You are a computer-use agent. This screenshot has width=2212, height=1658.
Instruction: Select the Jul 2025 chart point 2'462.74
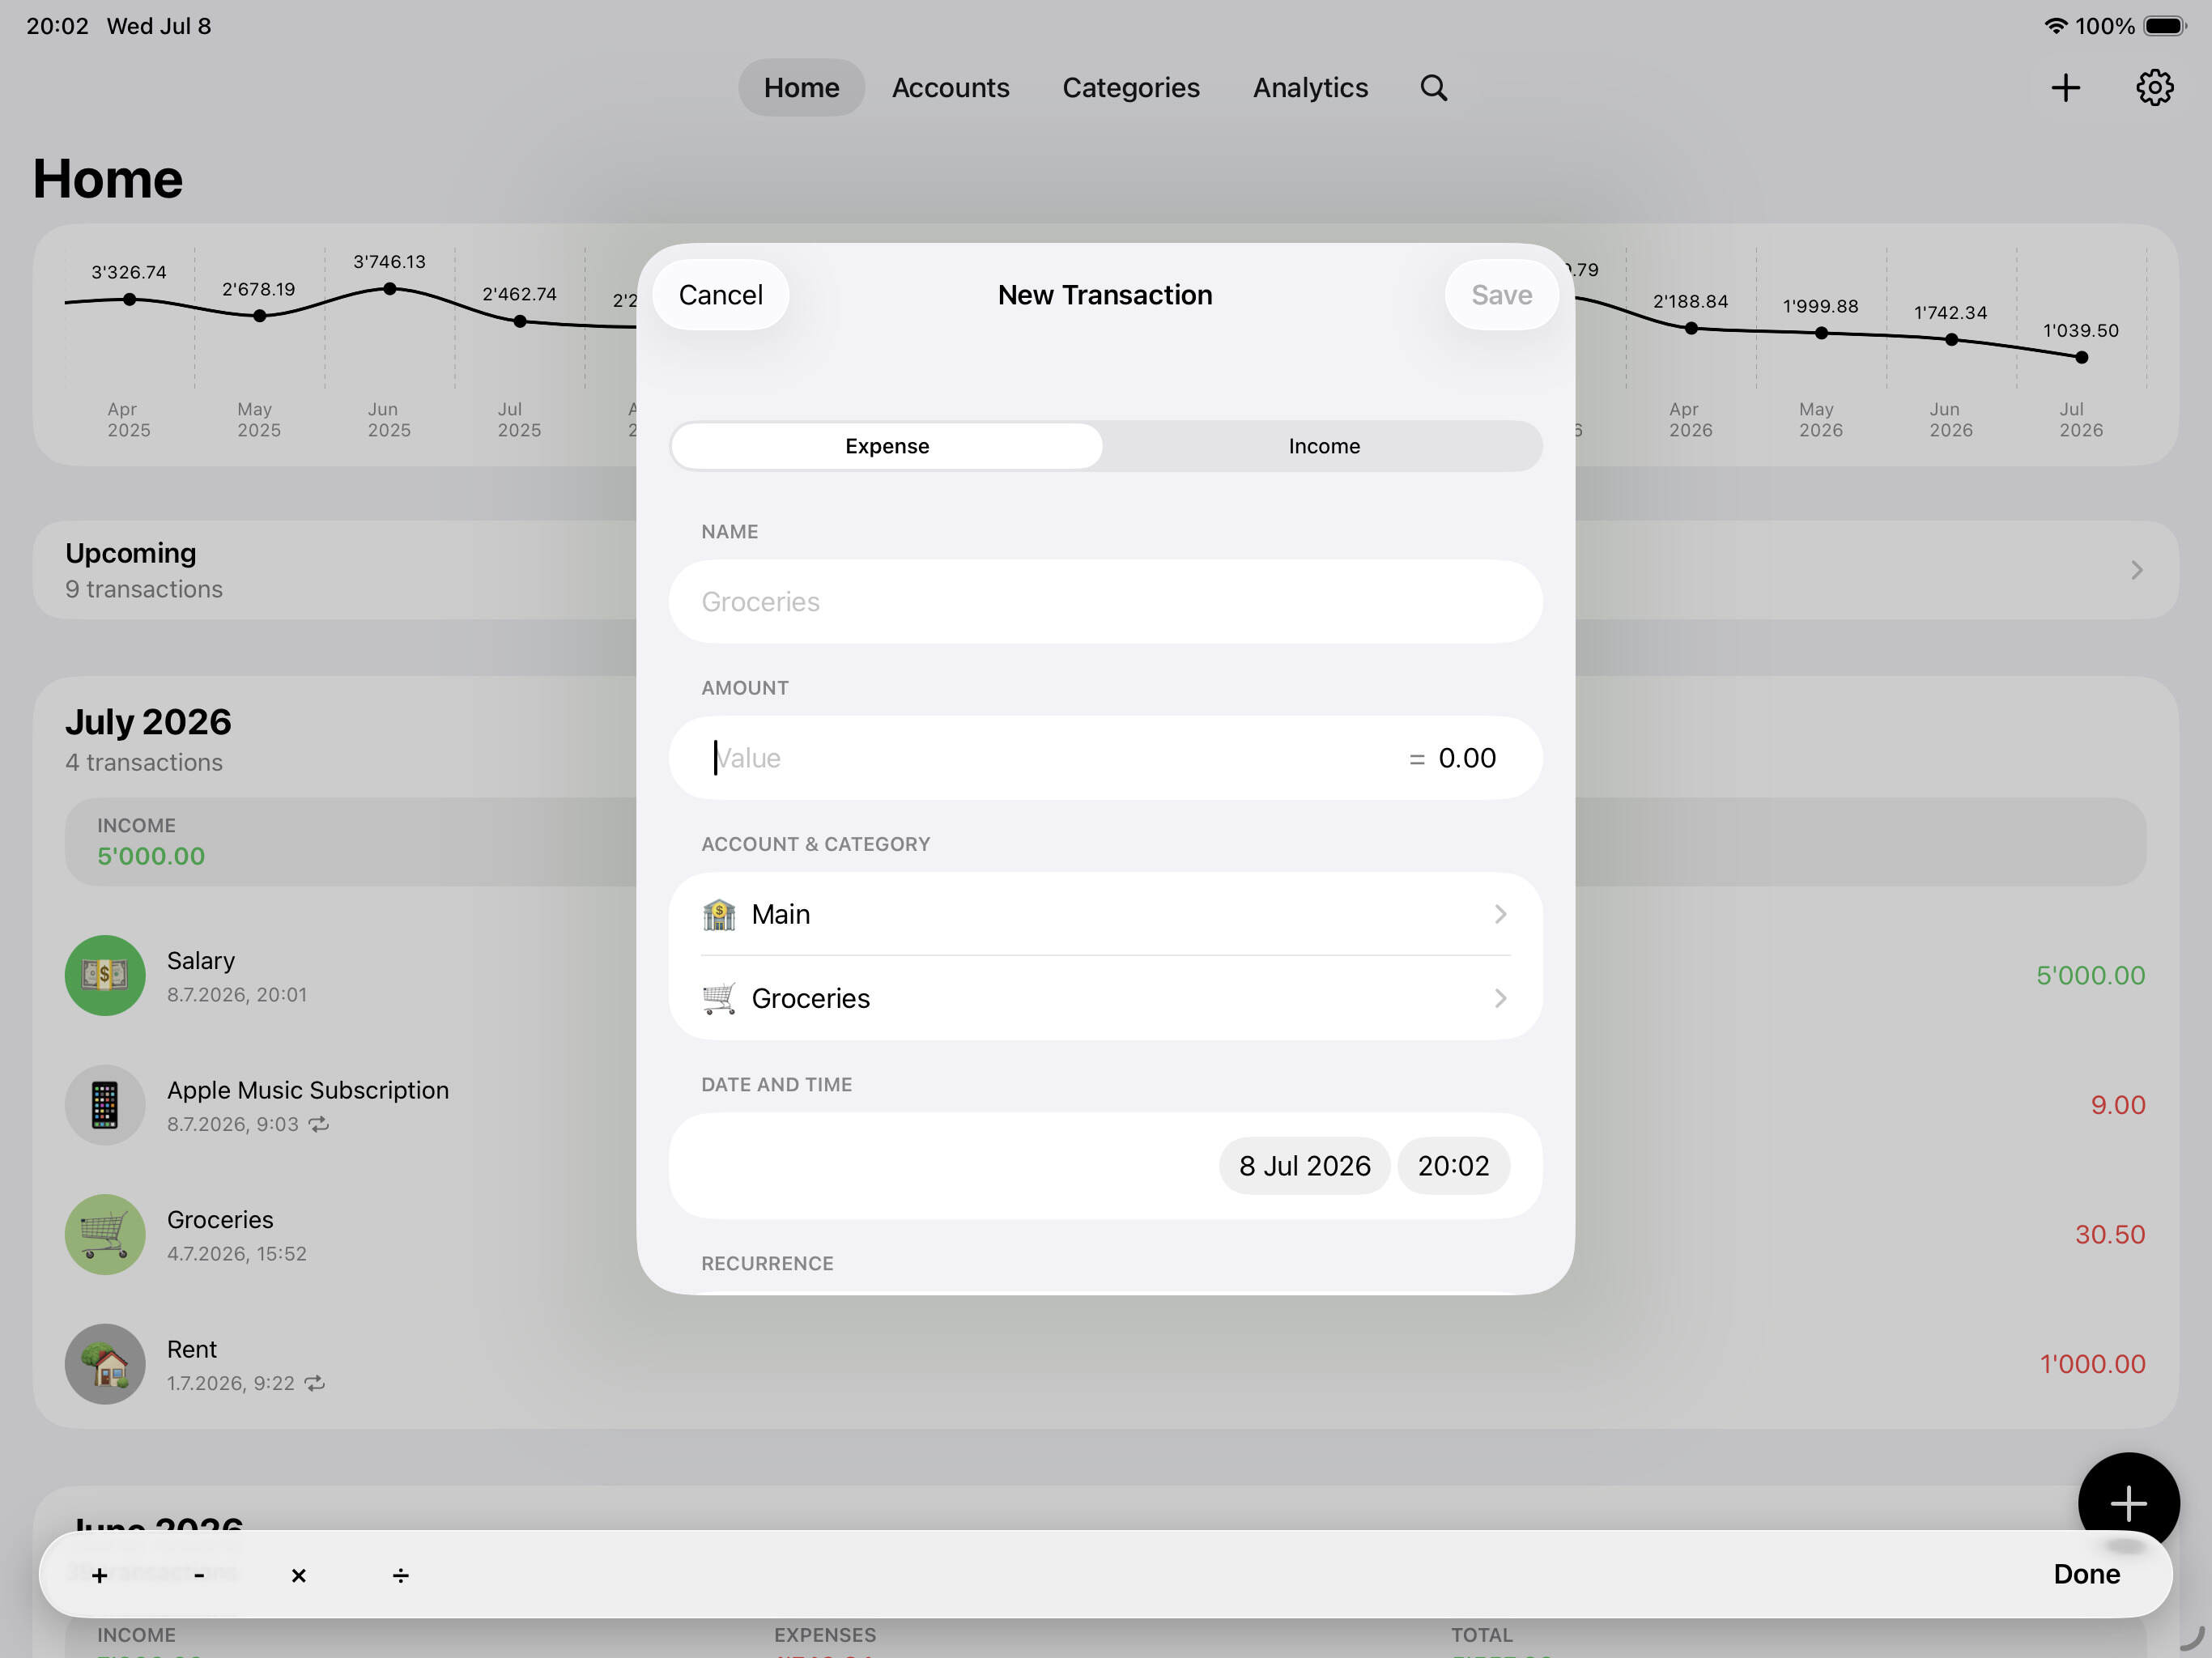coord(520,321)
